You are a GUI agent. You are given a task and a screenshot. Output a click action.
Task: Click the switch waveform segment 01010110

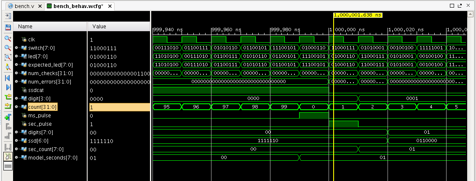(225, 48)
